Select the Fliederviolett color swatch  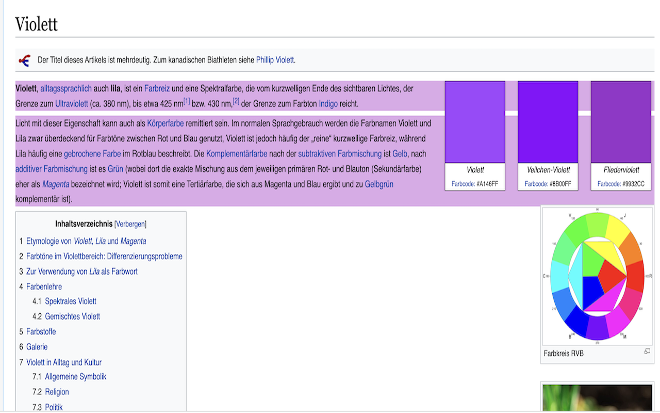[621, 122]
